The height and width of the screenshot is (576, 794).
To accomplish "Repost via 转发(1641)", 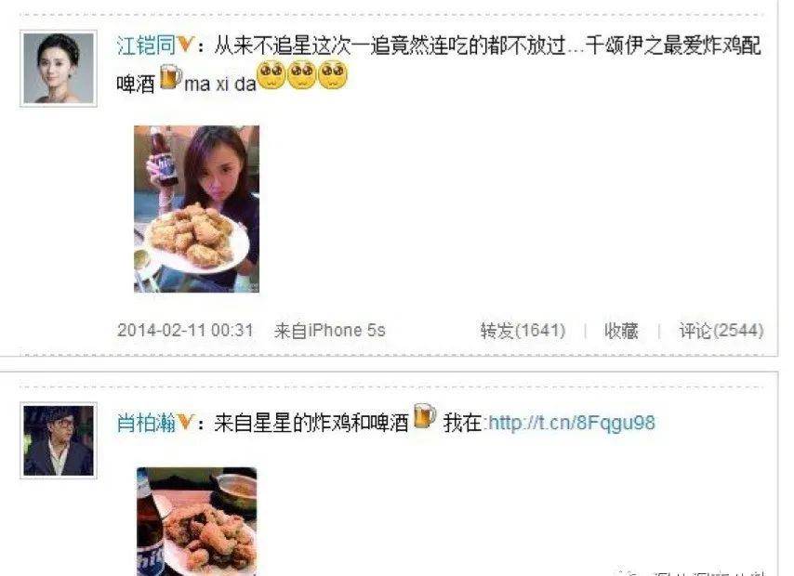I will (x=523, y=331).
